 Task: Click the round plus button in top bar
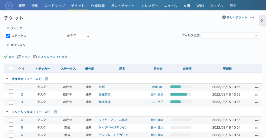[9, 5]
